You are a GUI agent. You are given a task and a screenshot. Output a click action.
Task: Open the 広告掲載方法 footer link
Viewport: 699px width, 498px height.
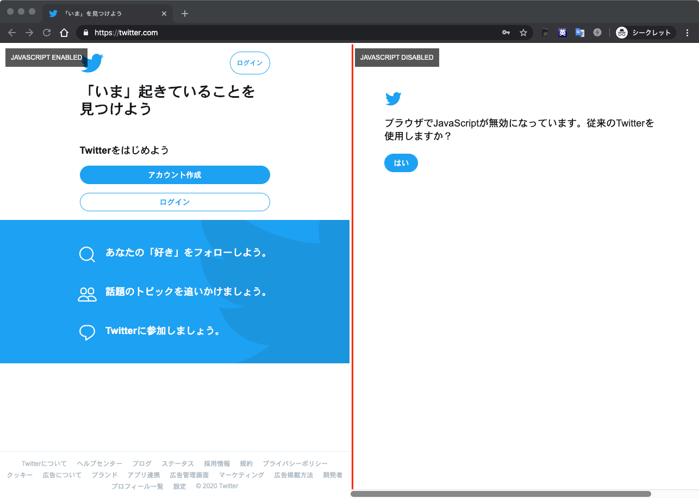pos(294,475)
